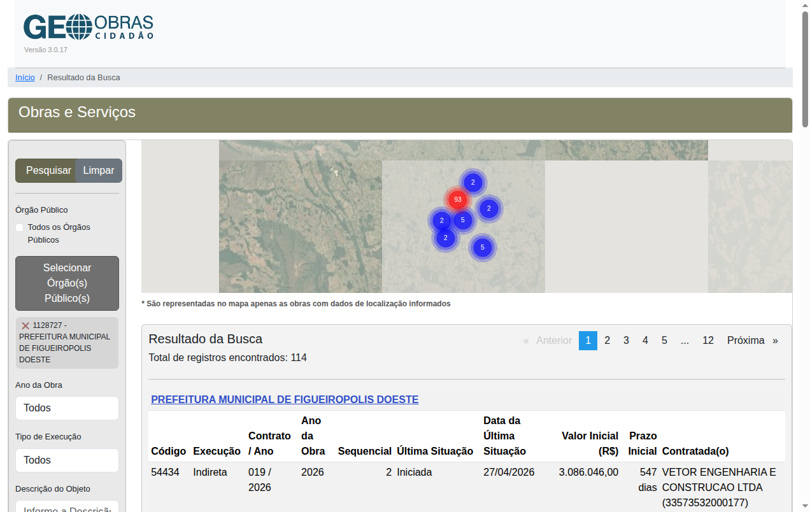The image size is (810, 512).
Task: Open the Ano da Obra dropdown
Action: tap(67, 408)
